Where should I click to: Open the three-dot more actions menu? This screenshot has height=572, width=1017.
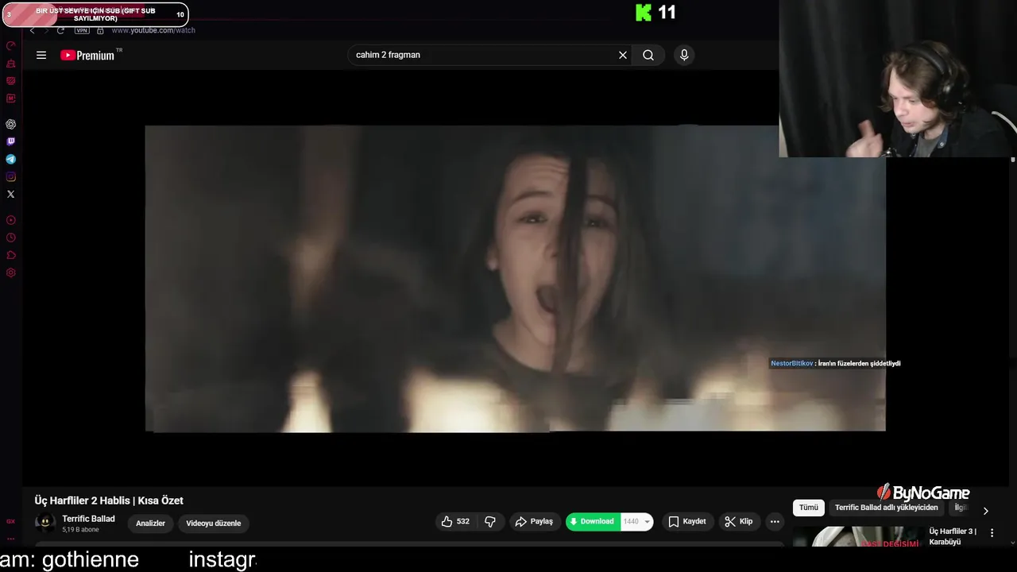775,522
